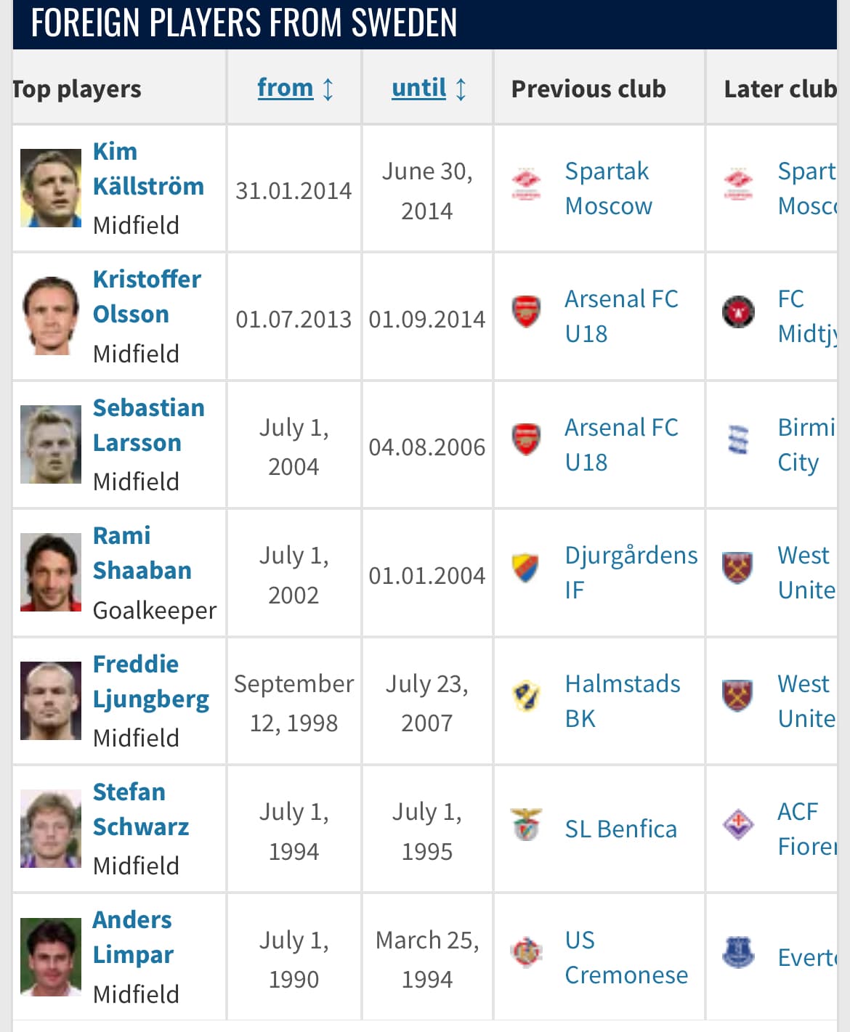850x1032 pixels.
Task: Click Birmingham City crest icon
Action: pyautogui.click(x=738, y=440)
